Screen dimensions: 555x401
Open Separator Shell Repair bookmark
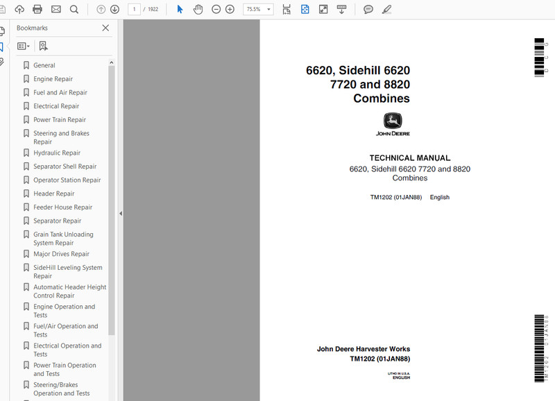pyautogui.click(x=65, y=167)
